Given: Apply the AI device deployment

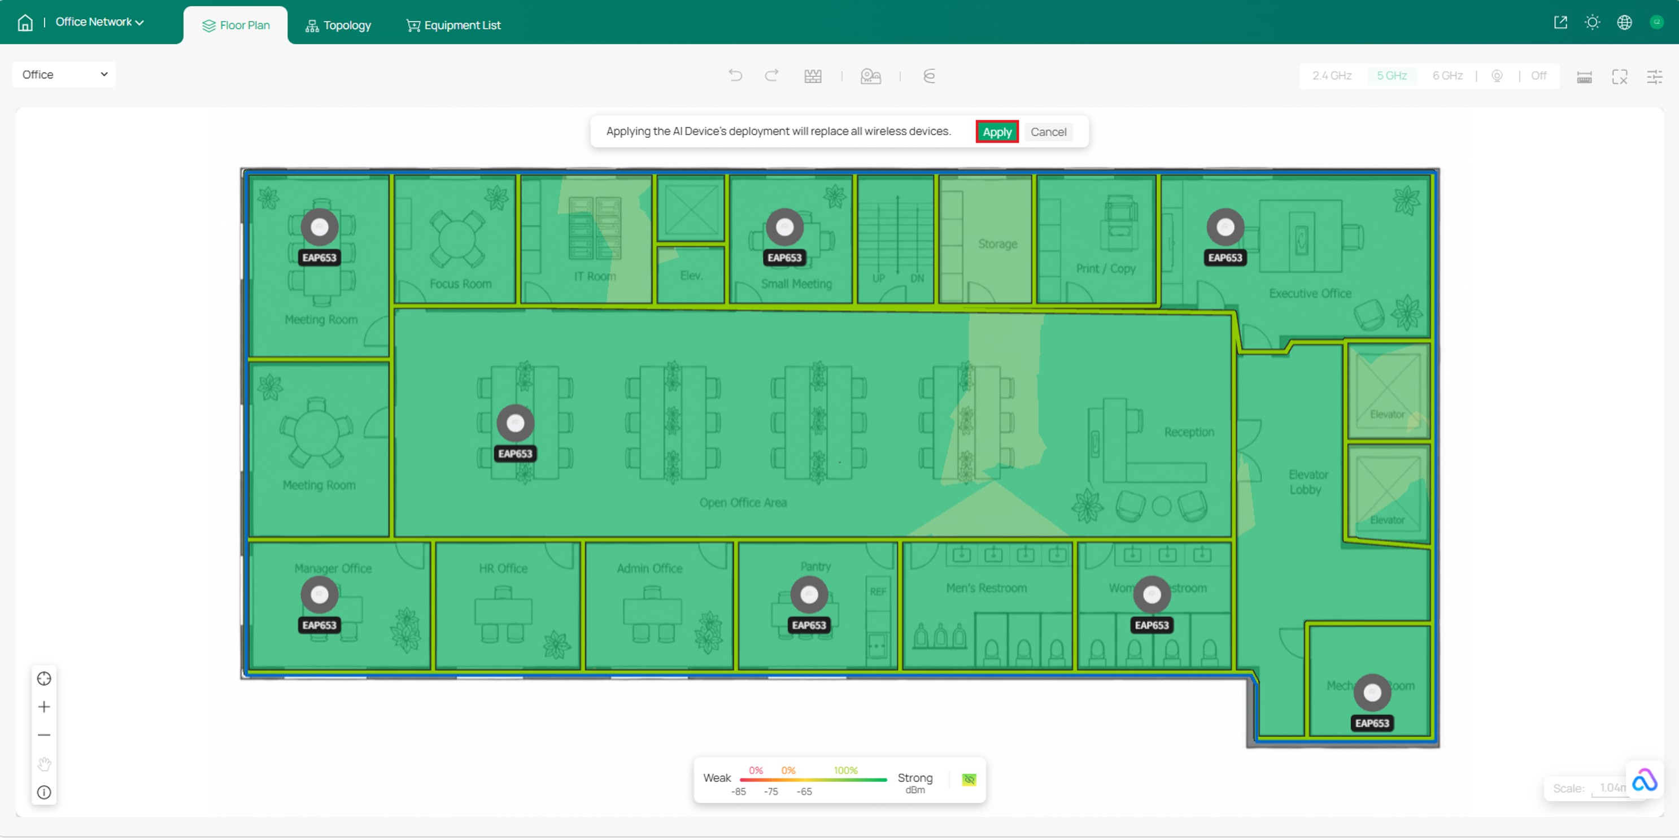Looking at the screenshot, I should pyautogui.click(x=997, y=132).
